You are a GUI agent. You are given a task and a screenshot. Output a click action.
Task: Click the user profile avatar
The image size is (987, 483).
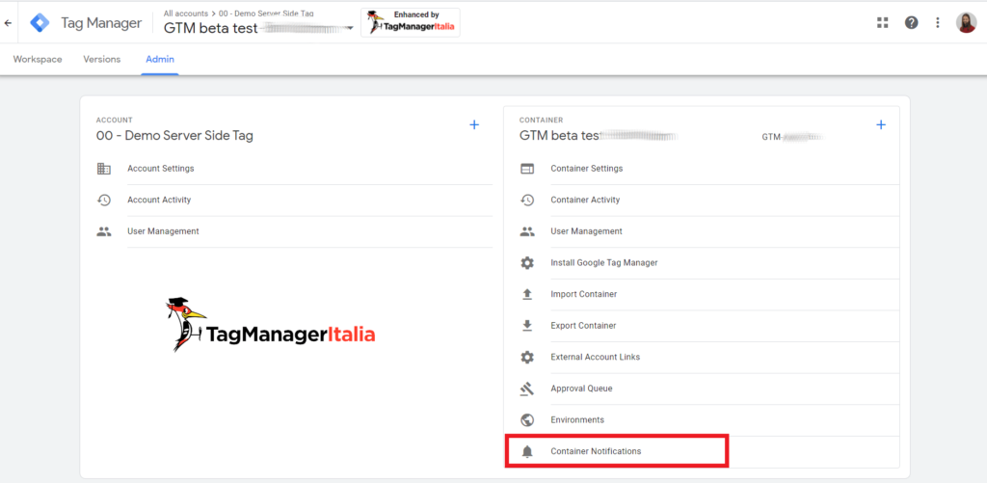(x=966, y=23)
